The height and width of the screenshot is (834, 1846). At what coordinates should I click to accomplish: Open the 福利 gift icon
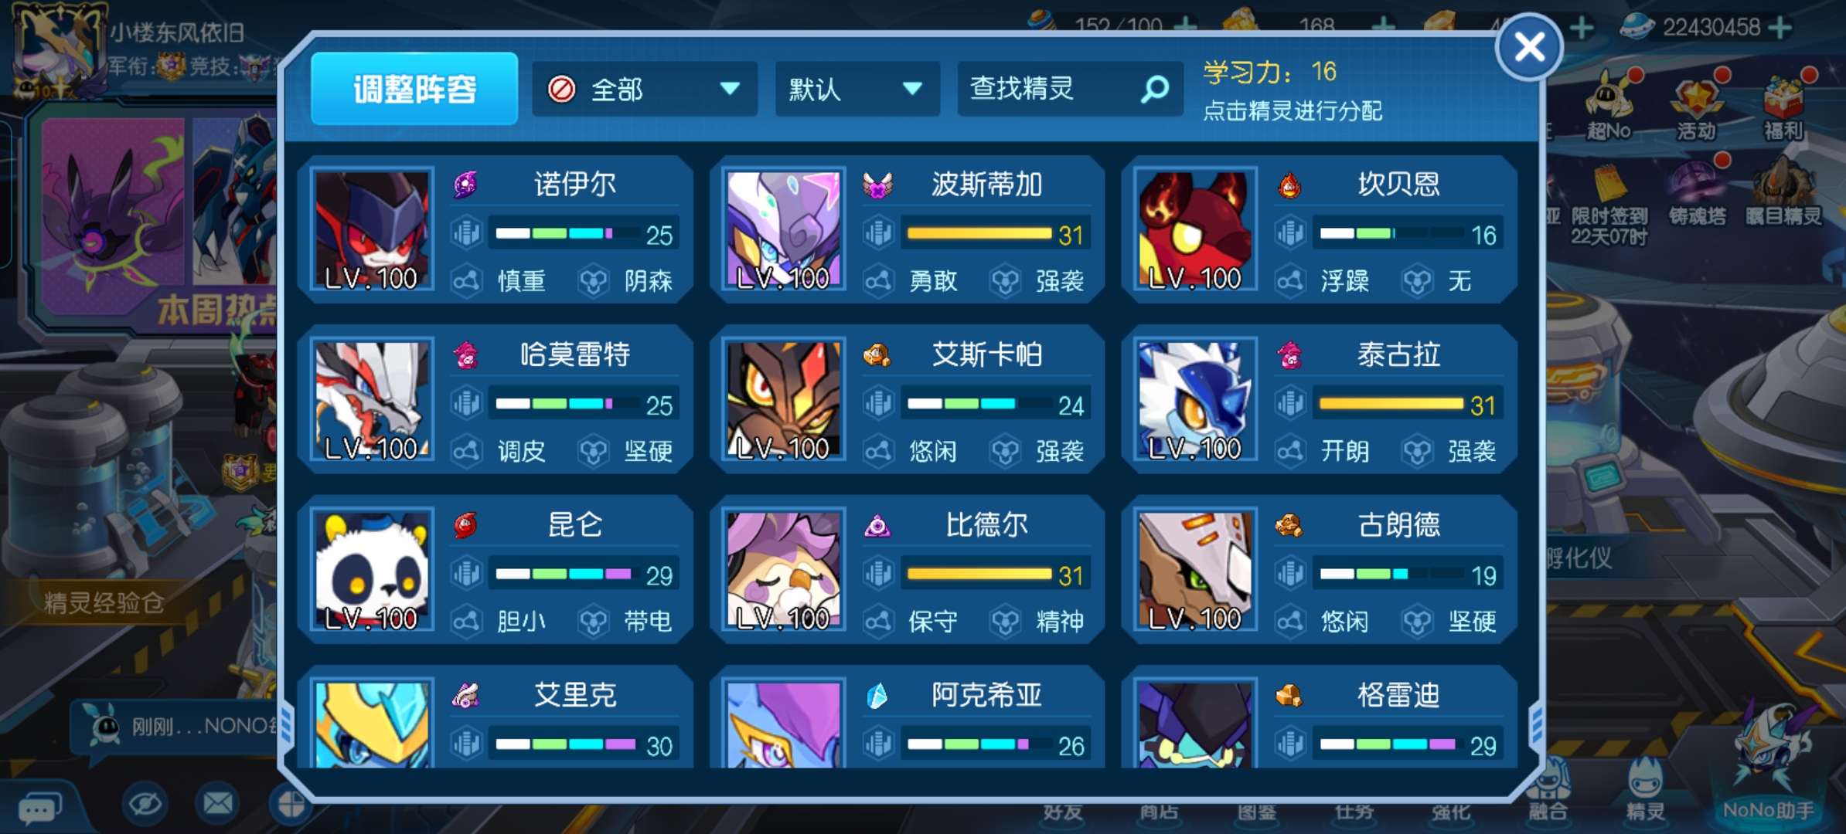tap(1784, 106)
